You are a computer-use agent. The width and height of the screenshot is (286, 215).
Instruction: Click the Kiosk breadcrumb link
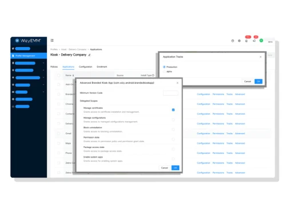click(64, 49)
